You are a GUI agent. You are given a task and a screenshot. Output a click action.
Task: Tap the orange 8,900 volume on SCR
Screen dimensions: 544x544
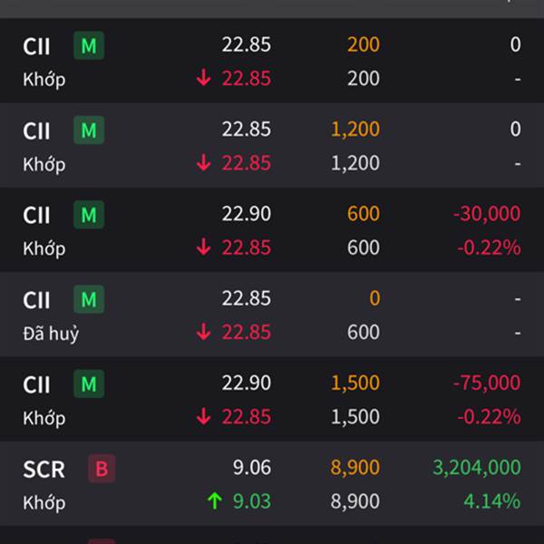tap(355, 467)
